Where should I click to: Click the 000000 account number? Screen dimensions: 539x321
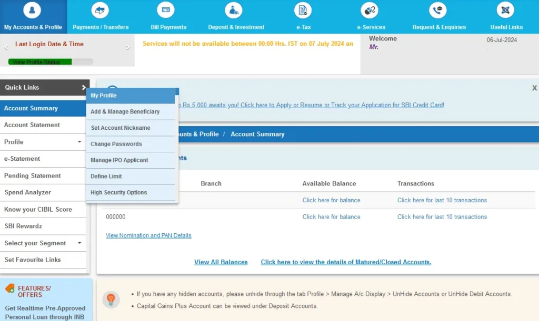pos(115,217)
